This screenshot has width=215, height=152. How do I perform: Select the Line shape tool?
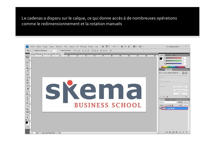[27, 106]
